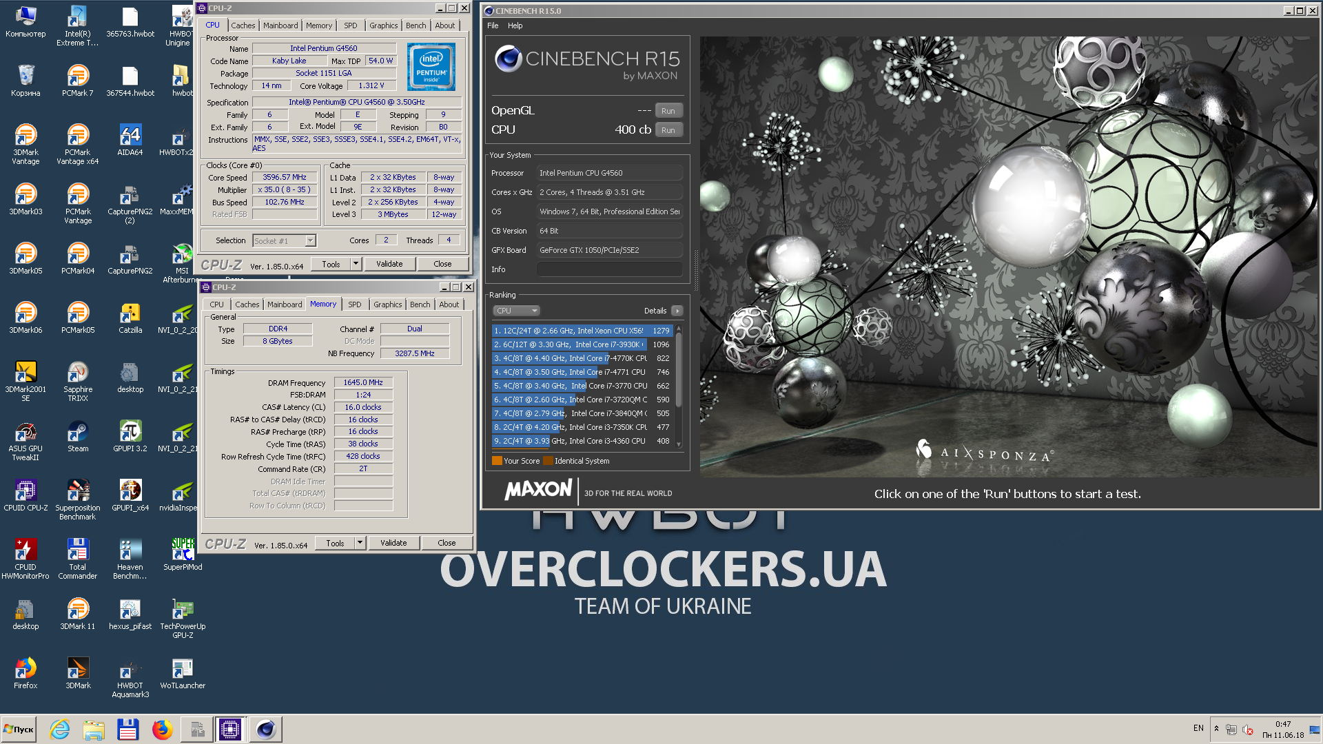Viewport: 1323px width, 744px height.
Task: Click the Cinebench ranking list scrollbar
Action: pos(679,386)
